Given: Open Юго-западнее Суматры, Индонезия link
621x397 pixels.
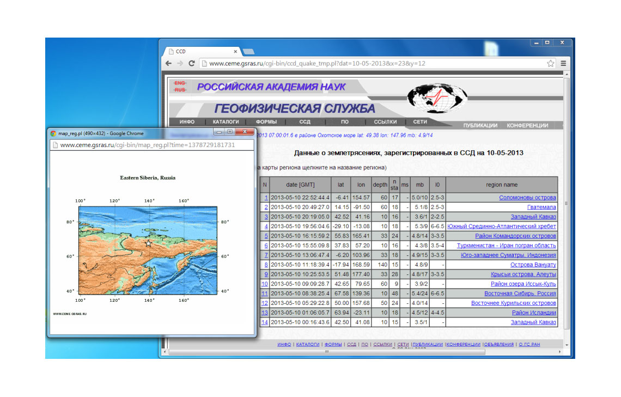Looking at the screenshot, I should point(509,255).
